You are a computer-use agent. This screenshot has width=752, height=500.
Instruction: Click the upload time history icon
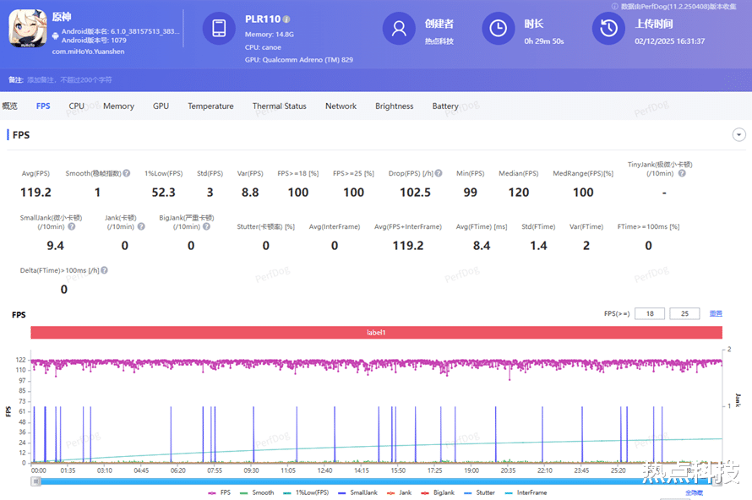pyautogui.click(x=608, y=29)
